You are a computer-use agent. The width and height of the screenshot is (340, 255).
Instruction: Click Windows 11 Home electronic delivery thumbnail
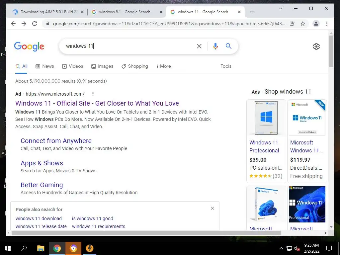[x=307, y=118]
